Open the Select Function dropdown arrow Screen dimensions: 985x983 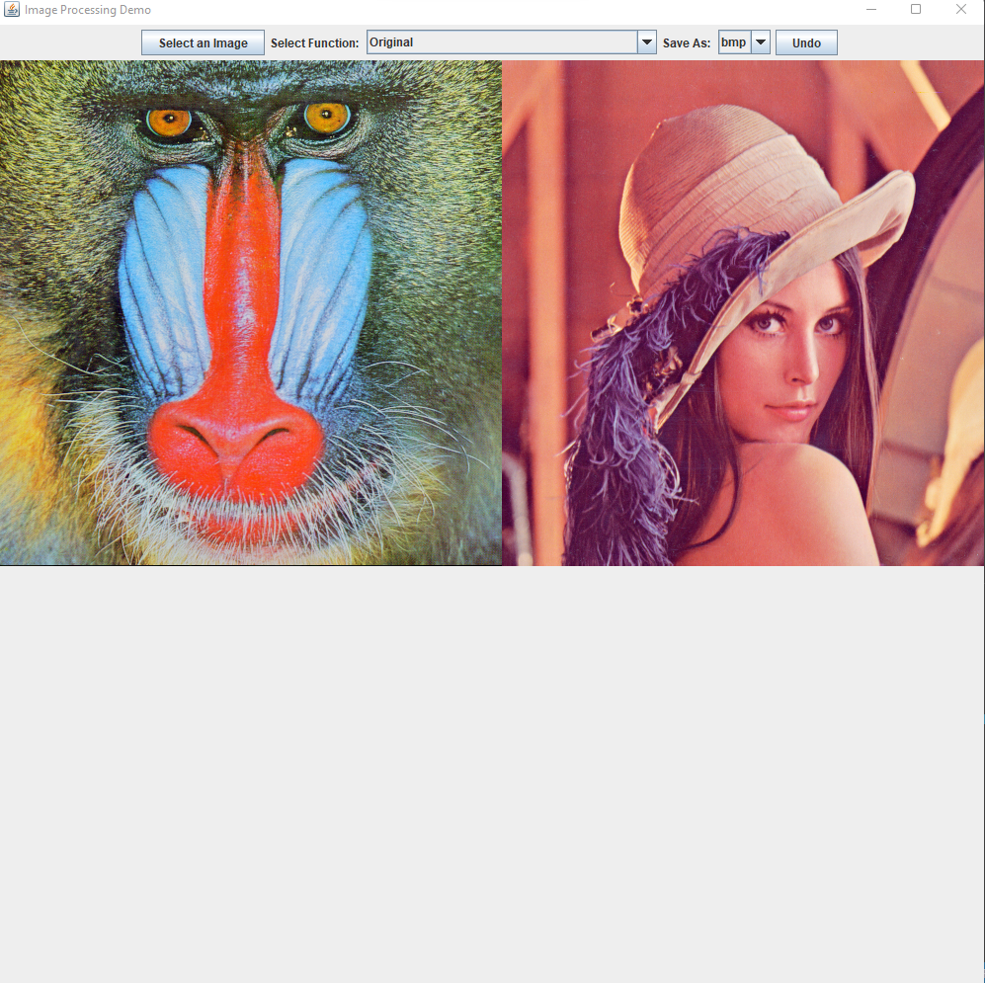[646, 42]
